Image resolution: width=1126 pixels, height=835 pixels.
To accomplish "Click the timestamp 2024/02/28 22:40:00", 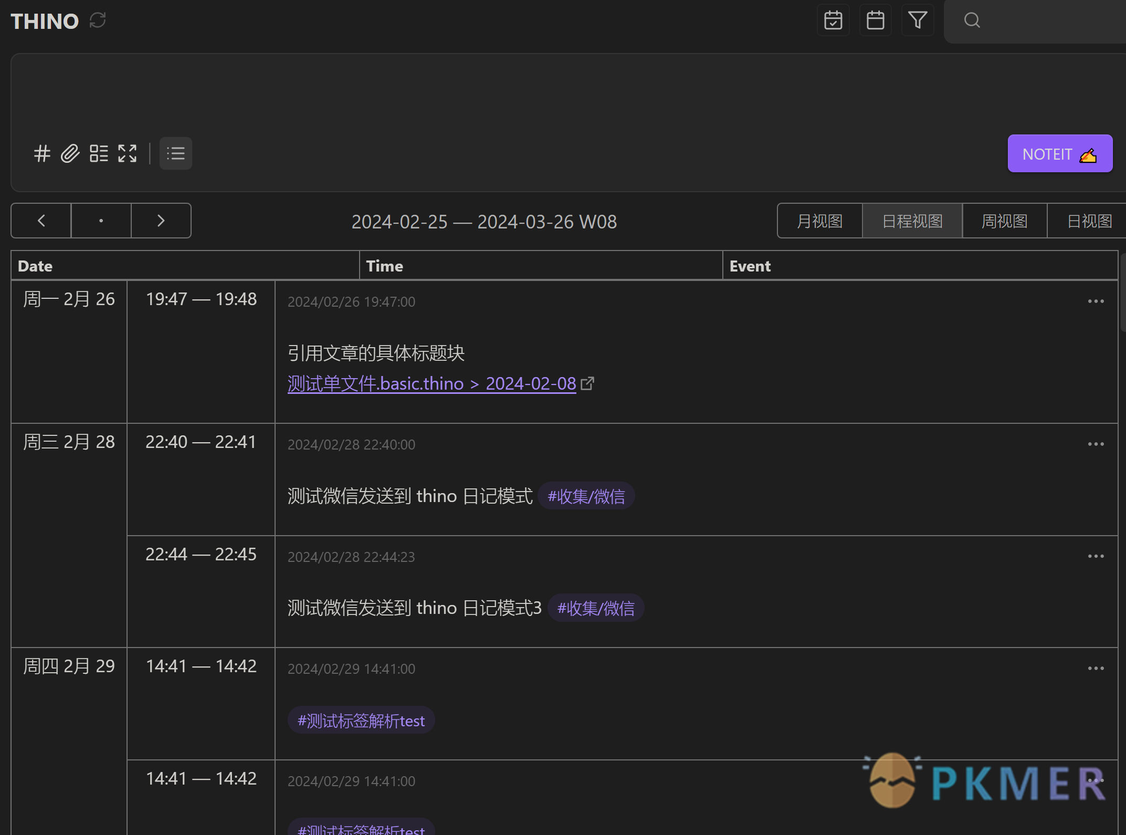I will coord(351,445).
